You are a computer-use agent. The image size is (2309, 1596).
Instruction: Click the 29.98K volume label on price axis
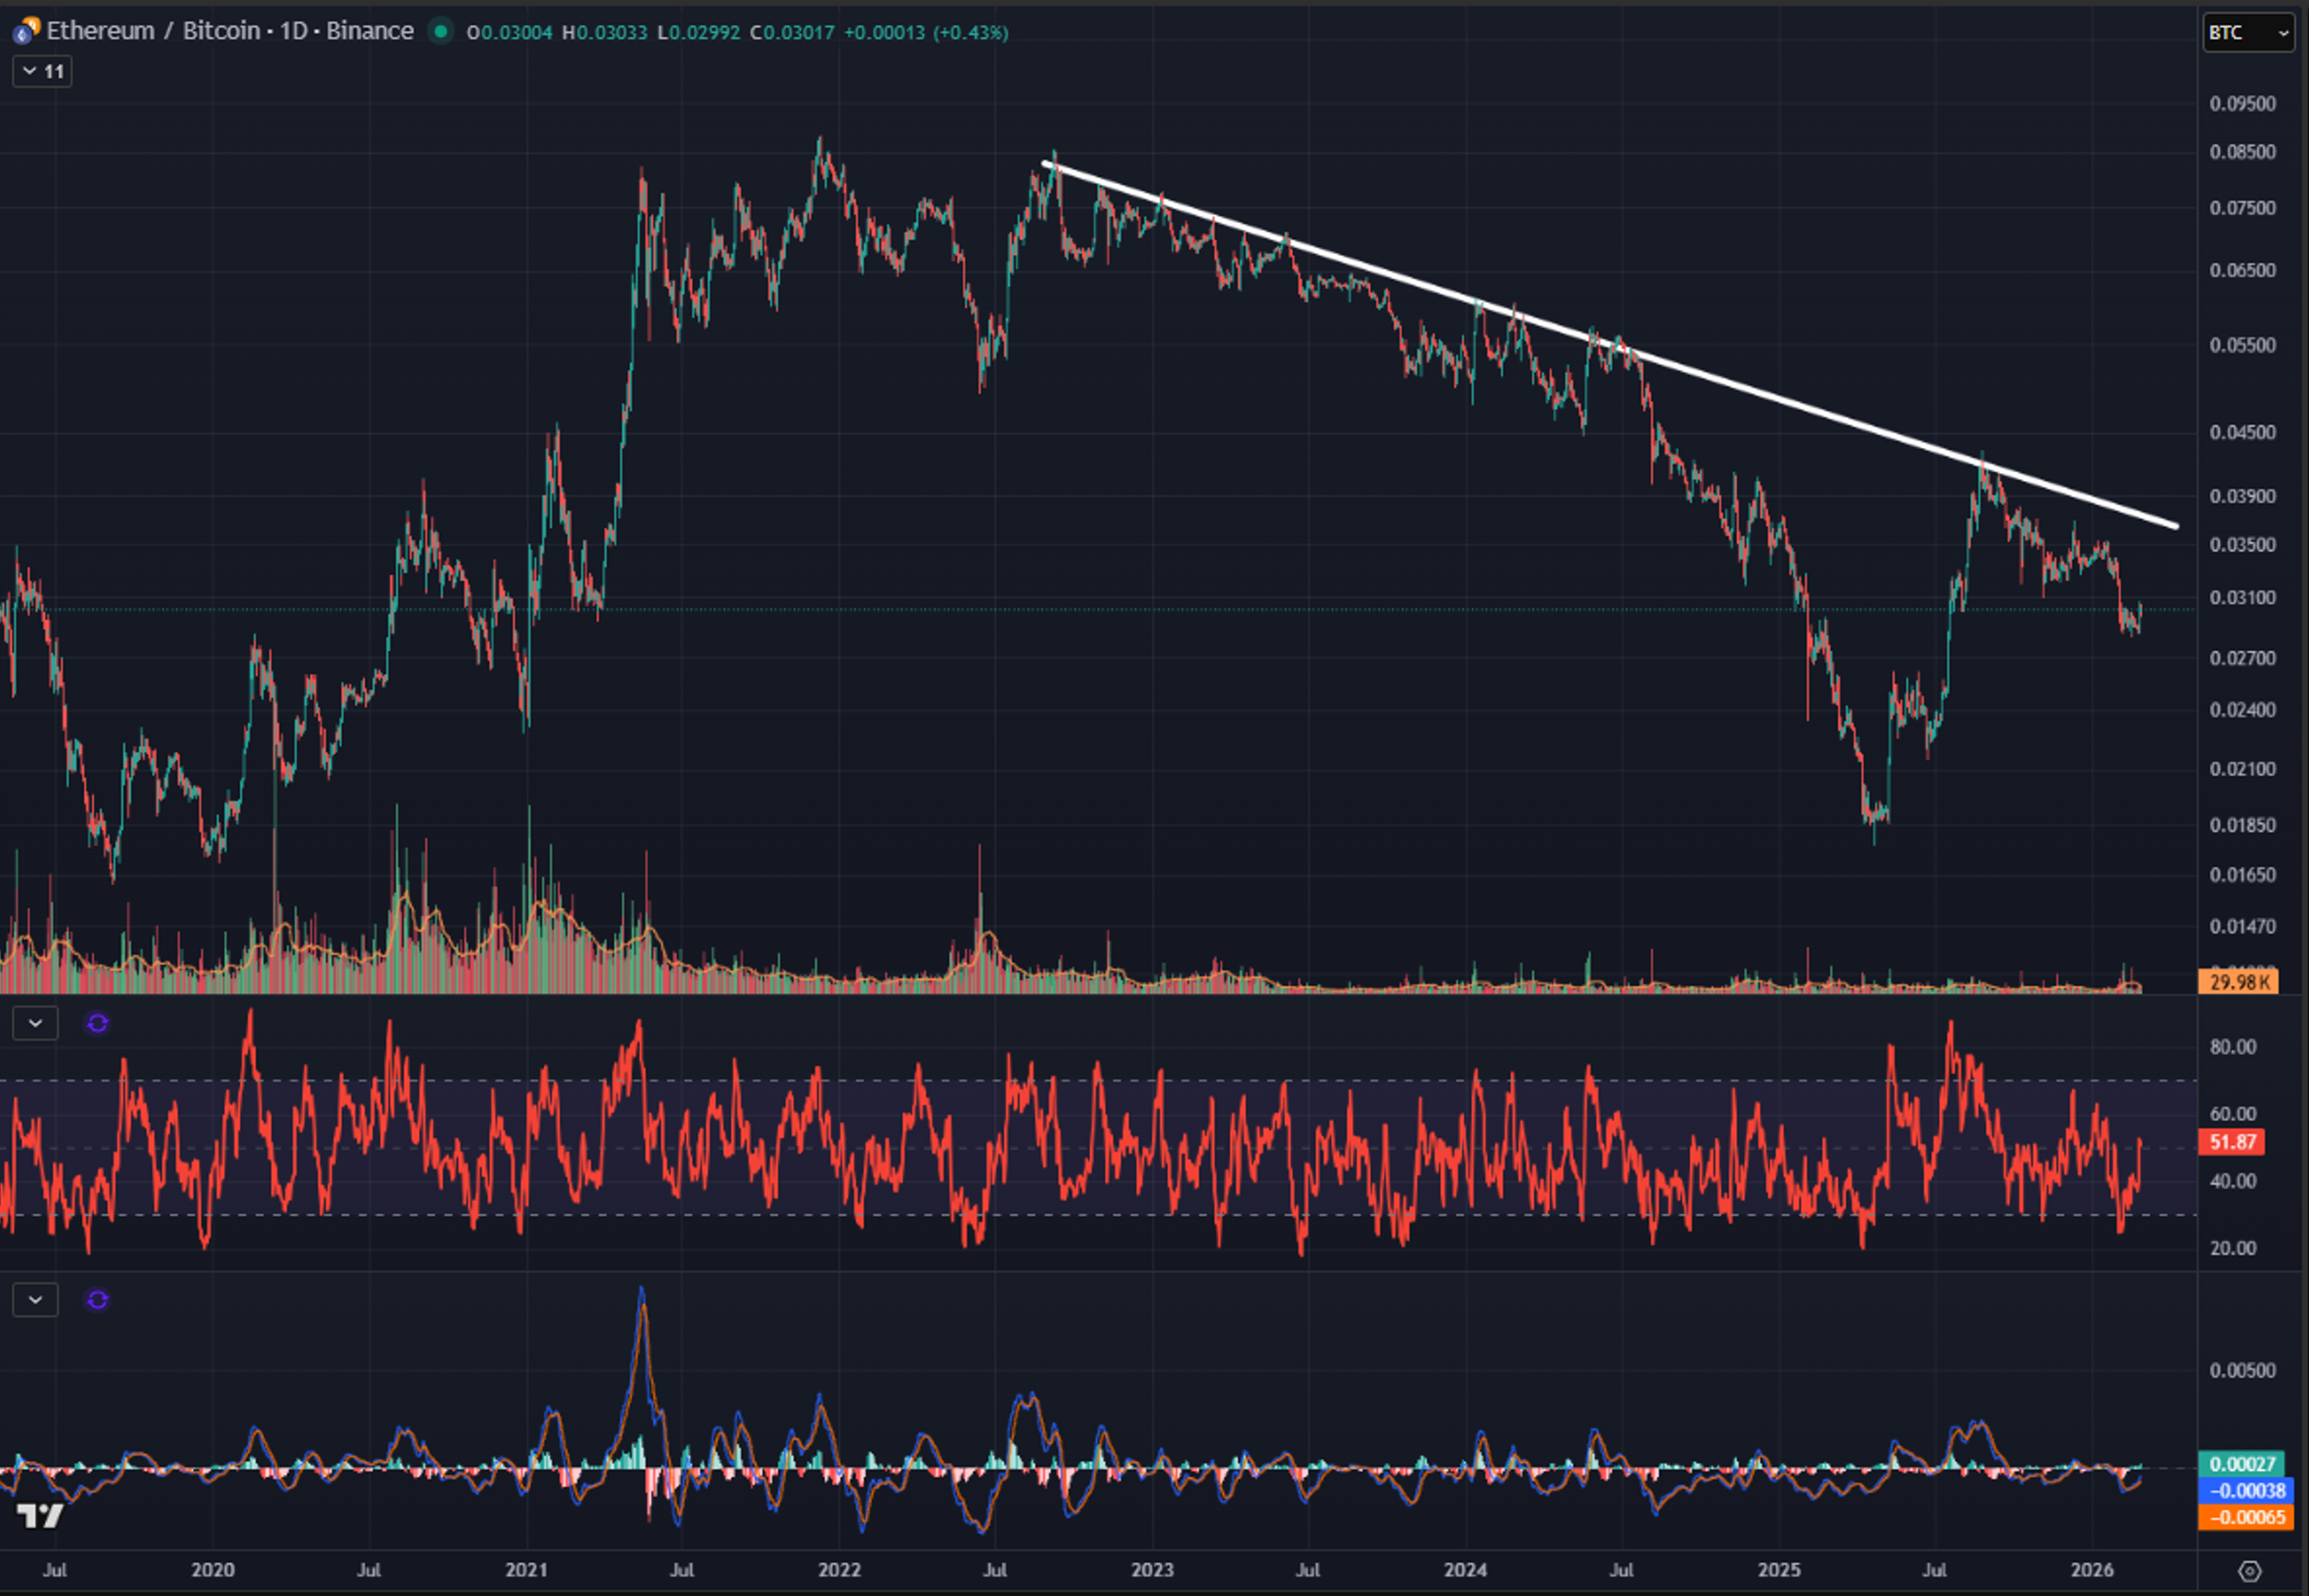click(2238, 982)
